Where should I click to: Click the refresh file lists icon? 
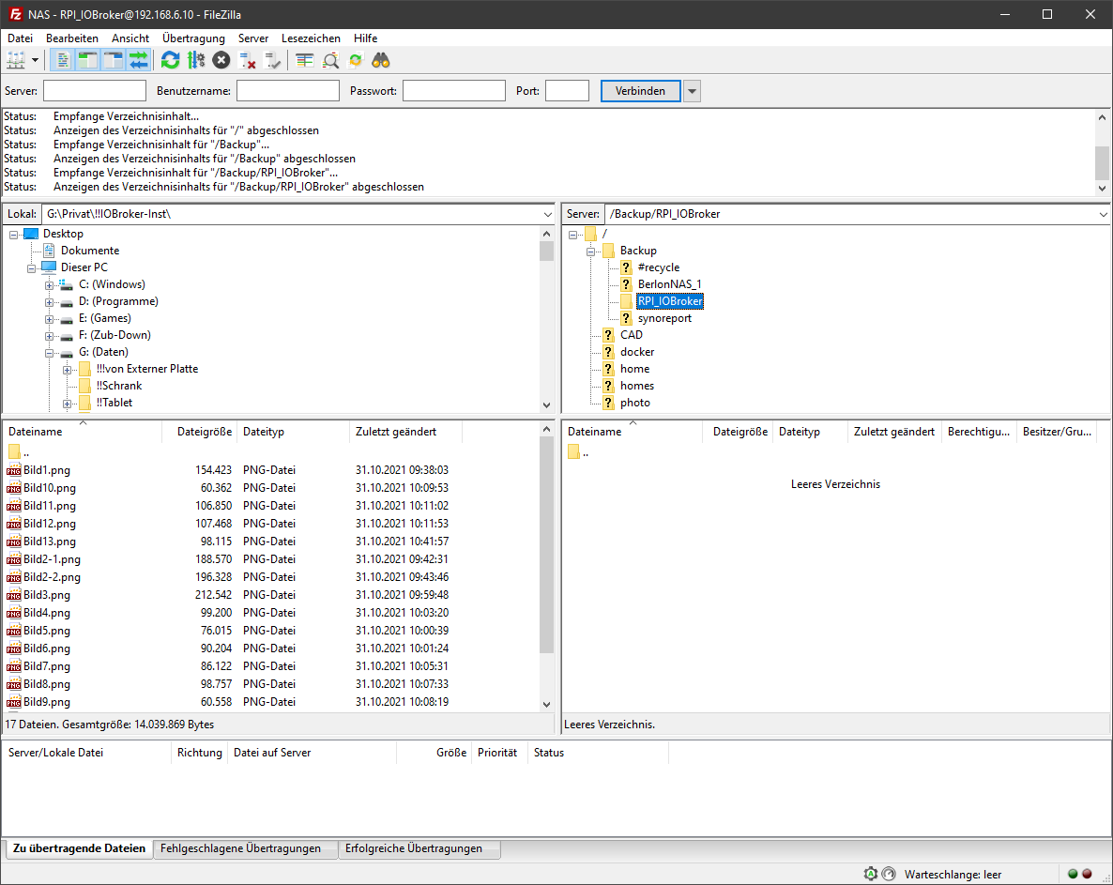click(x=170, y=60)
